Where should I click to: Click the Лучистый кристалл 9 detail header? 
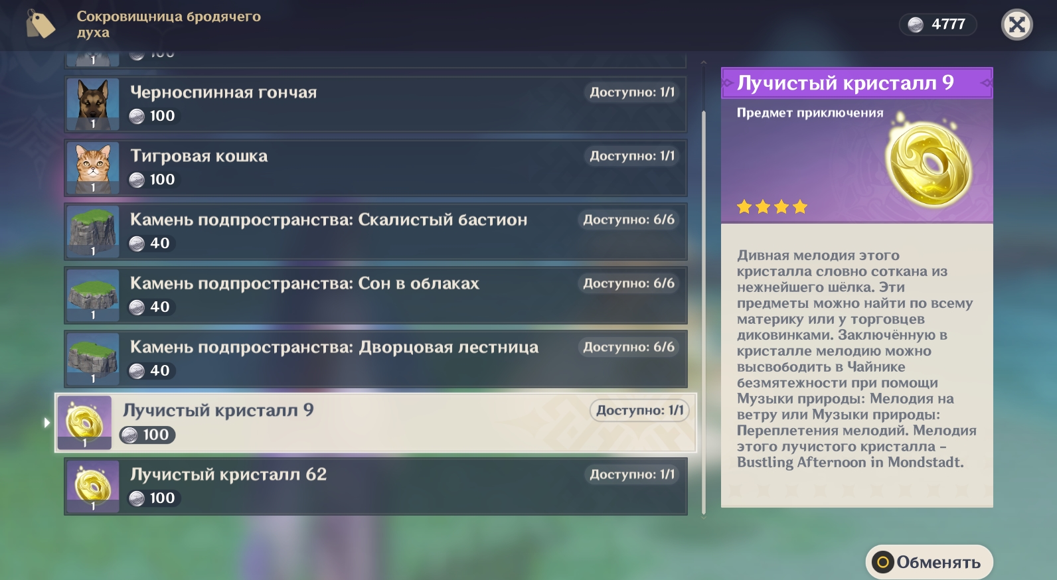pyautogui.click(x=857, y=83)
